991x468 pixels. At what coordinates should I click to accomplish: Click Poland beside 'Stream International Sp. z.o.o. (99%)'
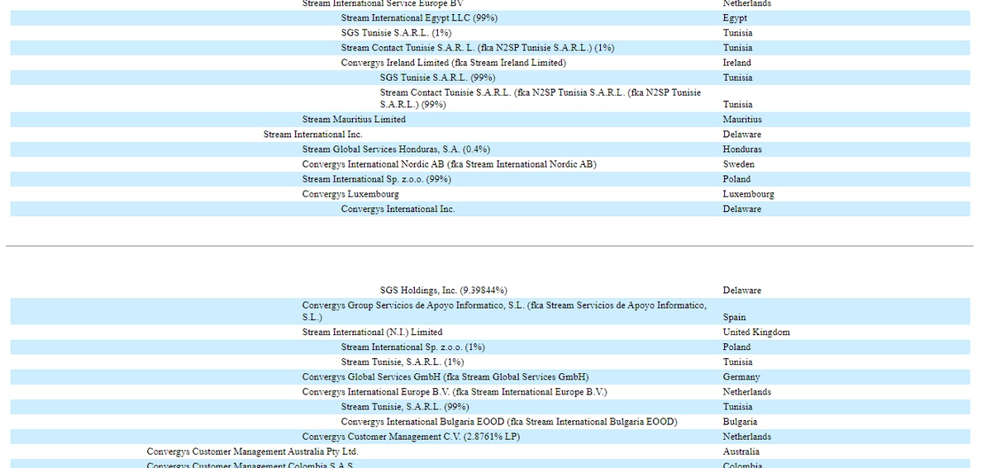tap(737, 179)
